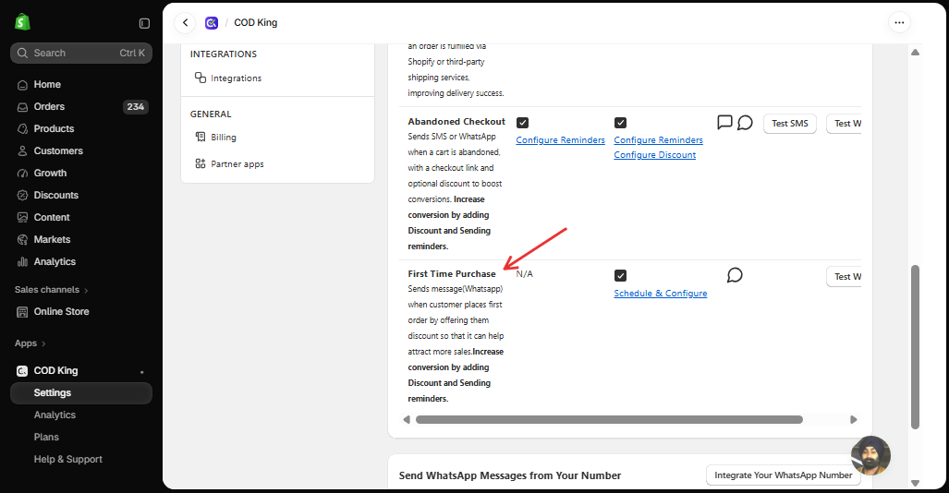Open the Schedule & Configure link
949x493 pixels.
click(661, 294)
